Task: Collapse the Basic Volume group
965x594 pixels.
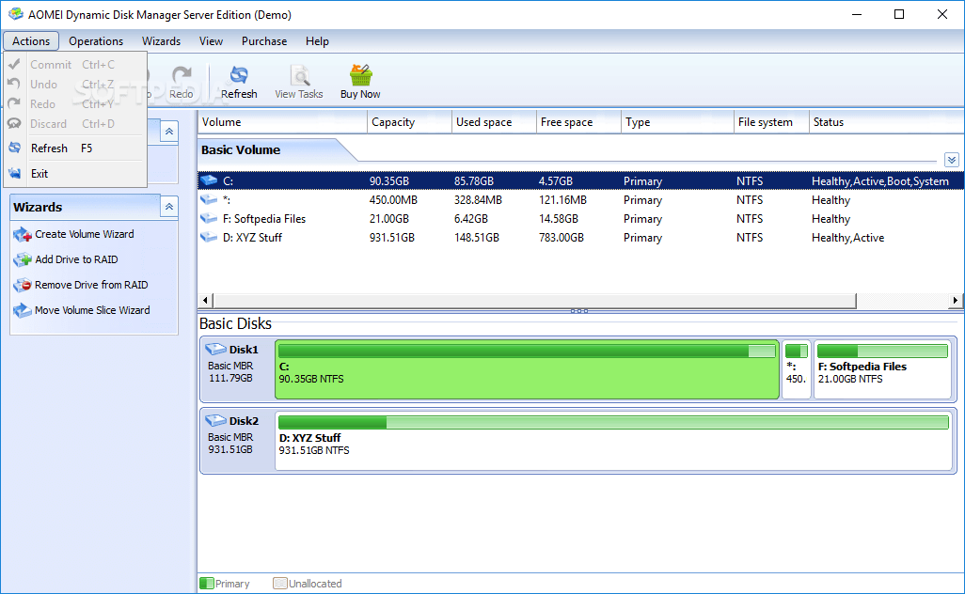Action: point(952,160)
